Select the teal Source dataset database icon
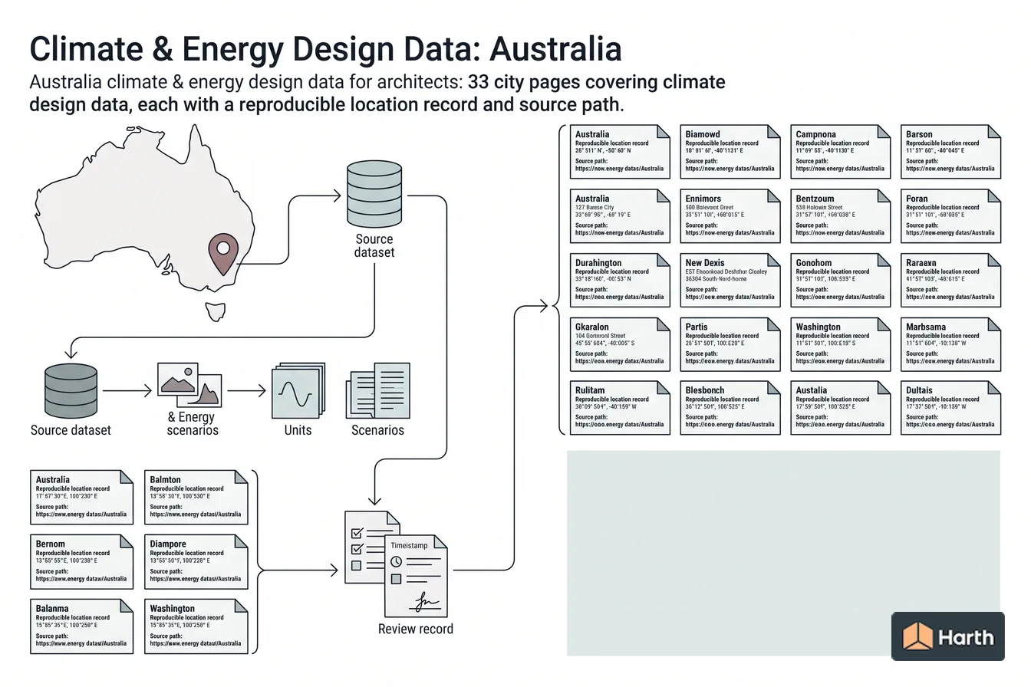The image size is (1031, 687). [x=374, y=192]
